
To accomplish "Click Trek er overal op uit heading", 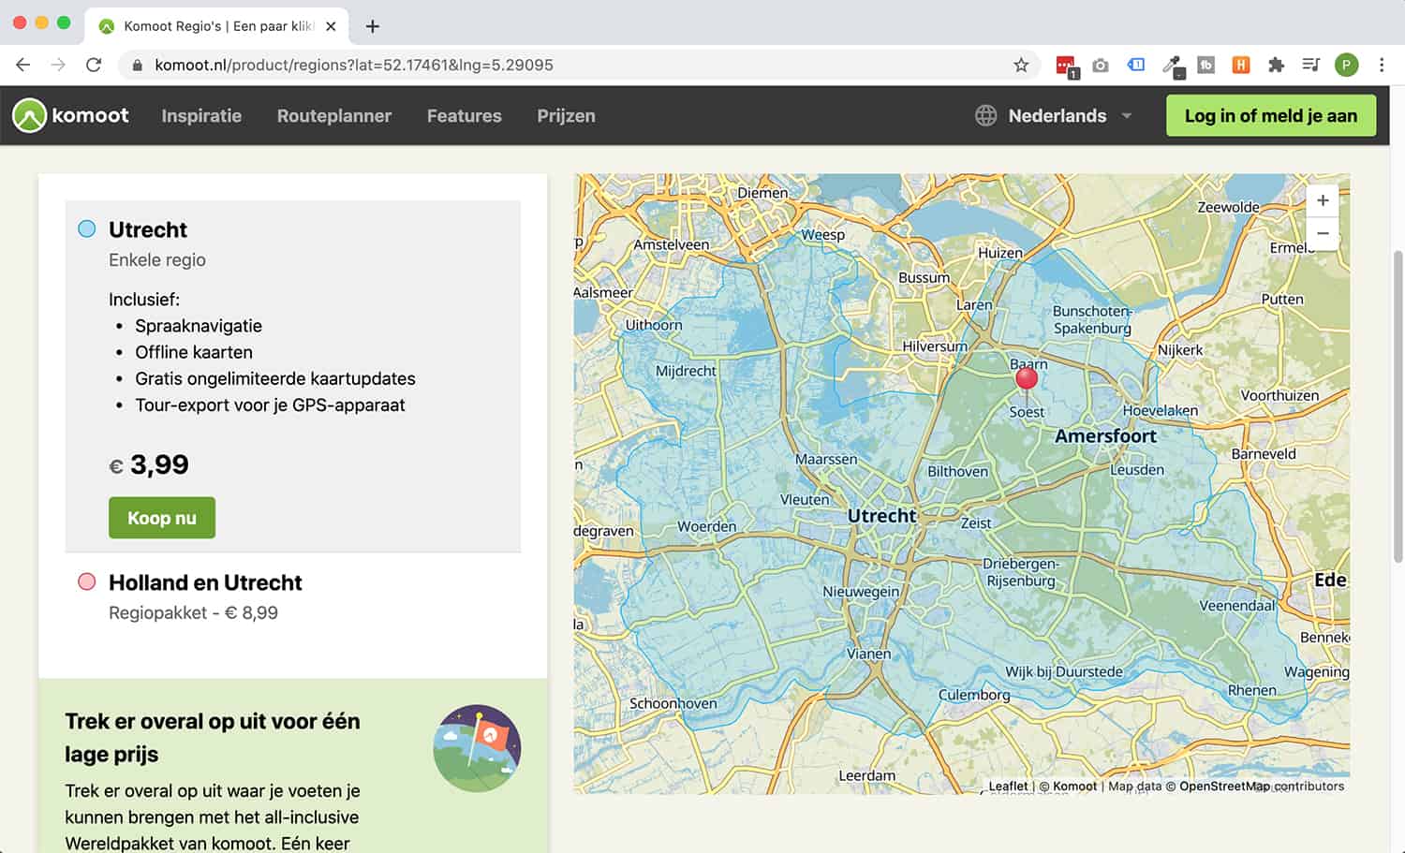I will tap(213, 738).
